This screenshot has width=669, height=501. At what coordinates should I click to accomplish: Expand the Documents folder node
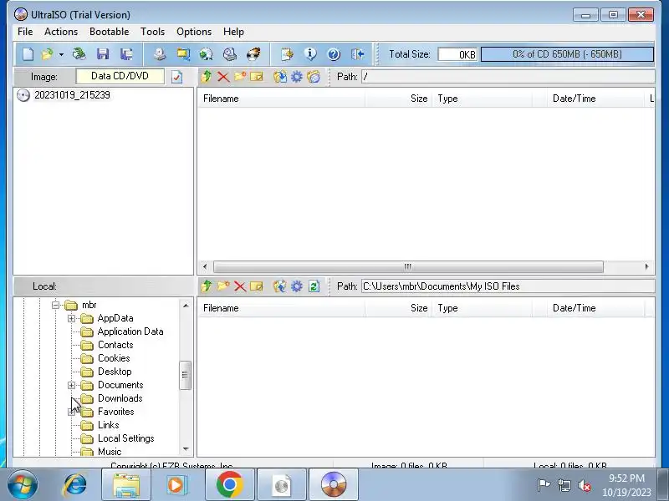[71, 385]
